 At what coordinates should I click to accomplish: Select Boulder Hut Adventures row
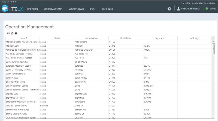pos(108,110)
